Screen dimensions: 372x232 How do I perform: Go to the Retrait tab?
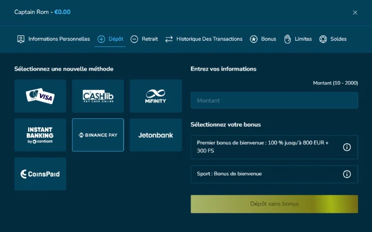[x=144, y=39]
